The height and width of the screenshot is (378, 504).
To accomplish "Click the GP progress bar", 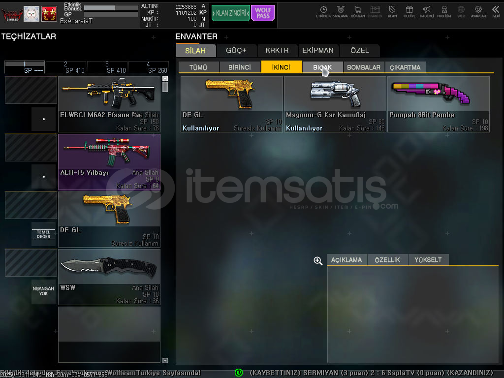I will [111, 14].
